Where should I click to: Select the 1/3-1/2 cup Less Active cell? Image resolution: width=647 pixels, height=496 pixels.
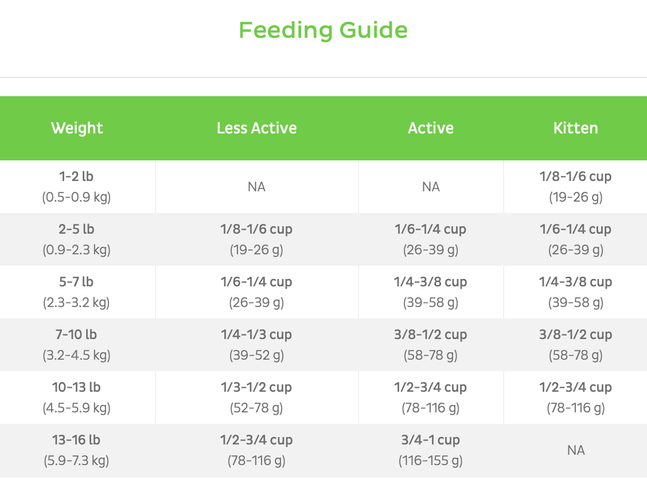[x=256, y=397]
